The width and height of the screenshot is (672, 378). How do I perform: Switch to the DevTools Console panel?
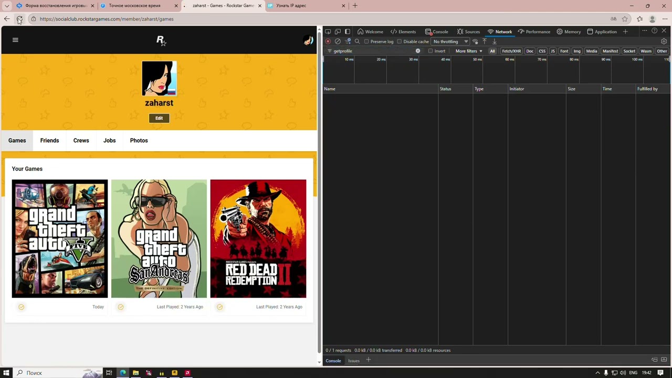click(437, 31)
